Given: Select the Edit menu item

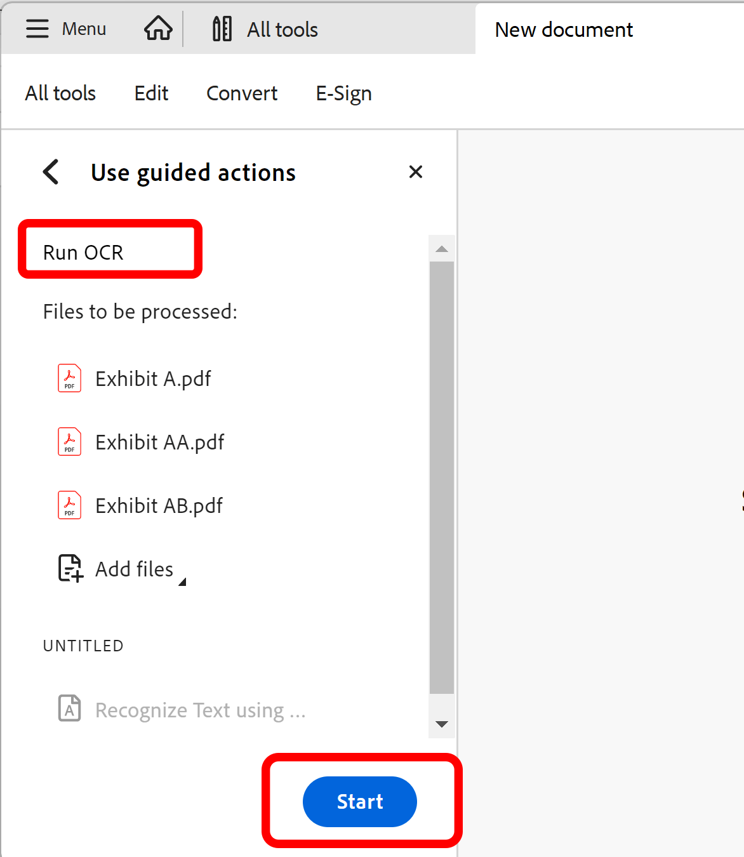Looking at the screenshot, I should [150, 93].
